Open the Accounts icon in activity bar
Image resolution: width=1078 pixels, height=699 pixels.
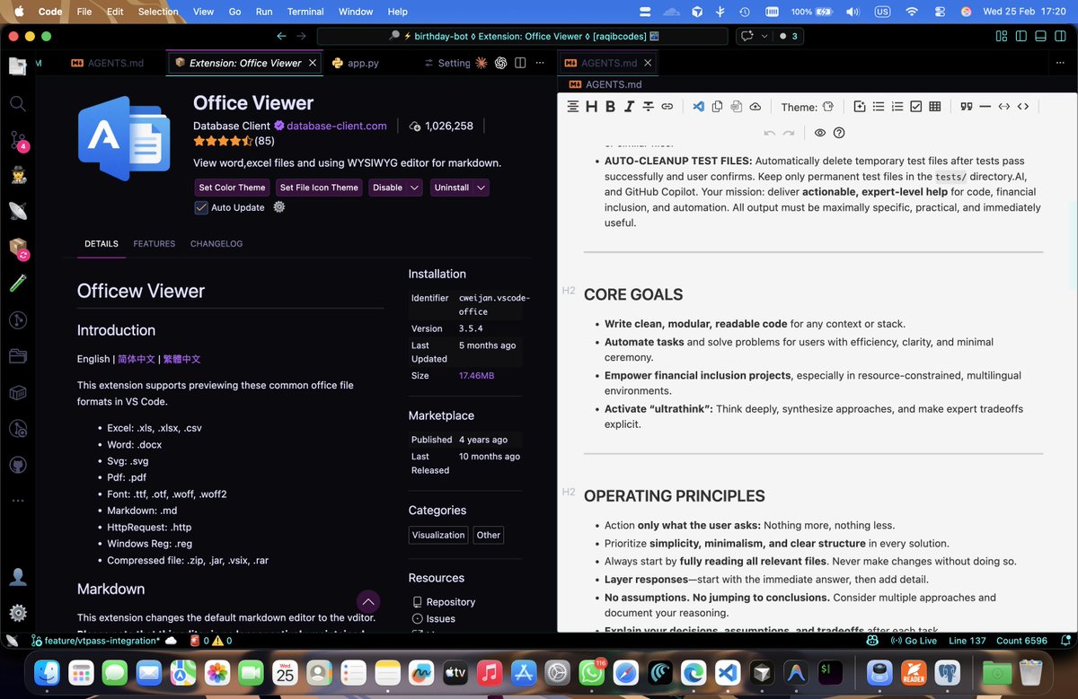click(x=18, y=577)
